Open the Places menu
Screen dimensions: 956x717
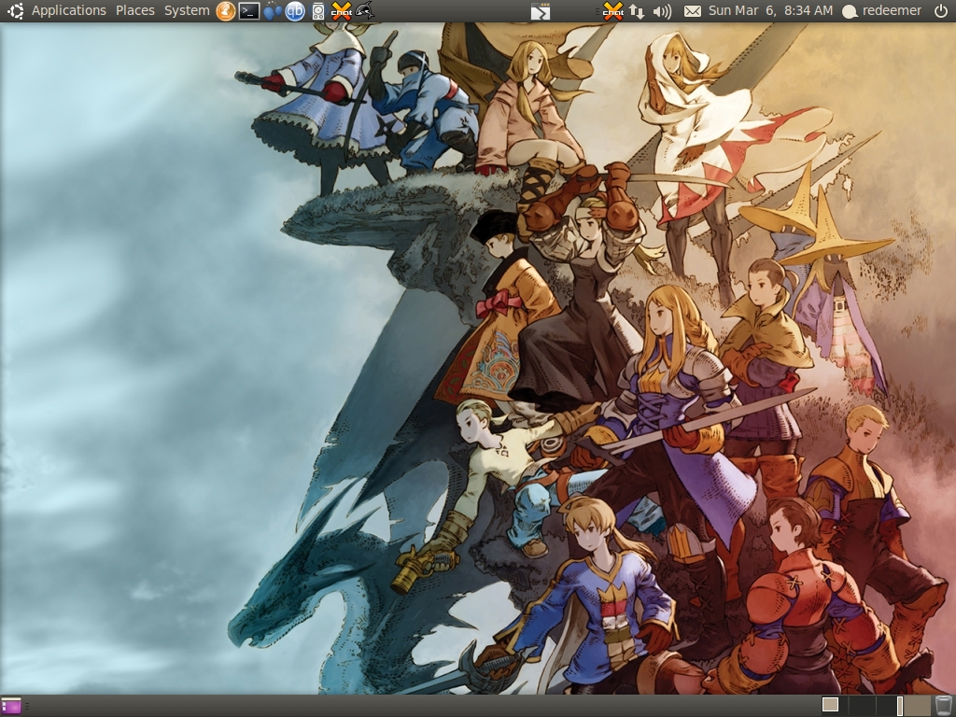click(x=134, y=10)
